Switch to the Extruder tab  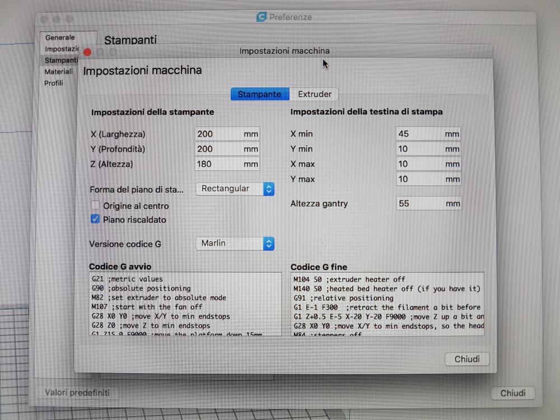(314, 94)
